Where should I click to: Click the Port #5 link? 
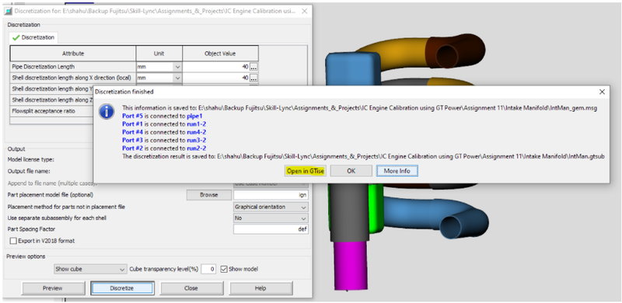(132, 116)
